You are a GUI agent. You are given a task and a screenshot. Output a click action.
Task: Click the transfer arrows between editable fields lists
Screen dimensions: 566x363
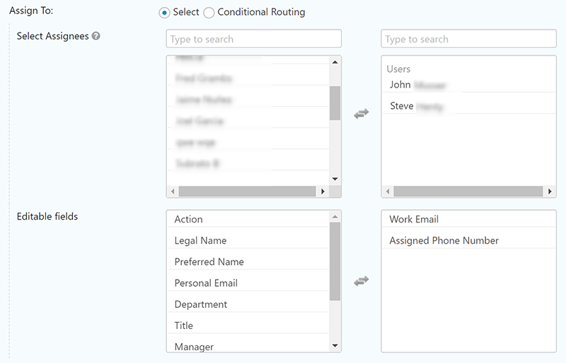(361, 281)
